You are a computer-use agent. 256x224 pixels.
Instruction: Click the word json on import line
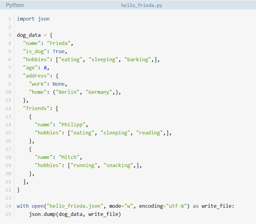(x=44, y=19)
